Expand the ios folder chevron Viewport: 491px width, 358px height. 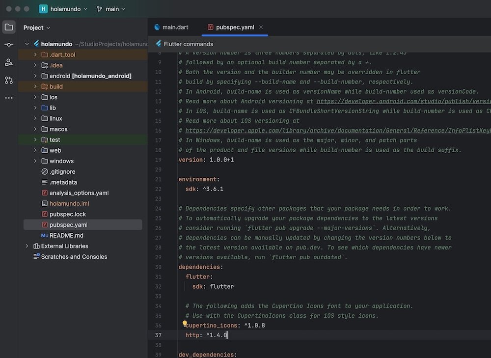click(35, 97)
